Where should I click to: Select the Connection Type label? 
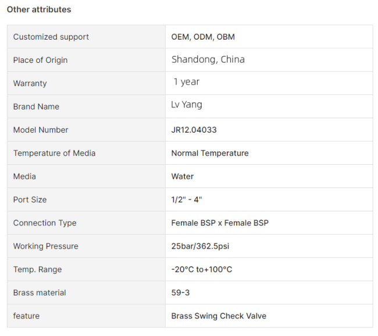coord(45,223)
